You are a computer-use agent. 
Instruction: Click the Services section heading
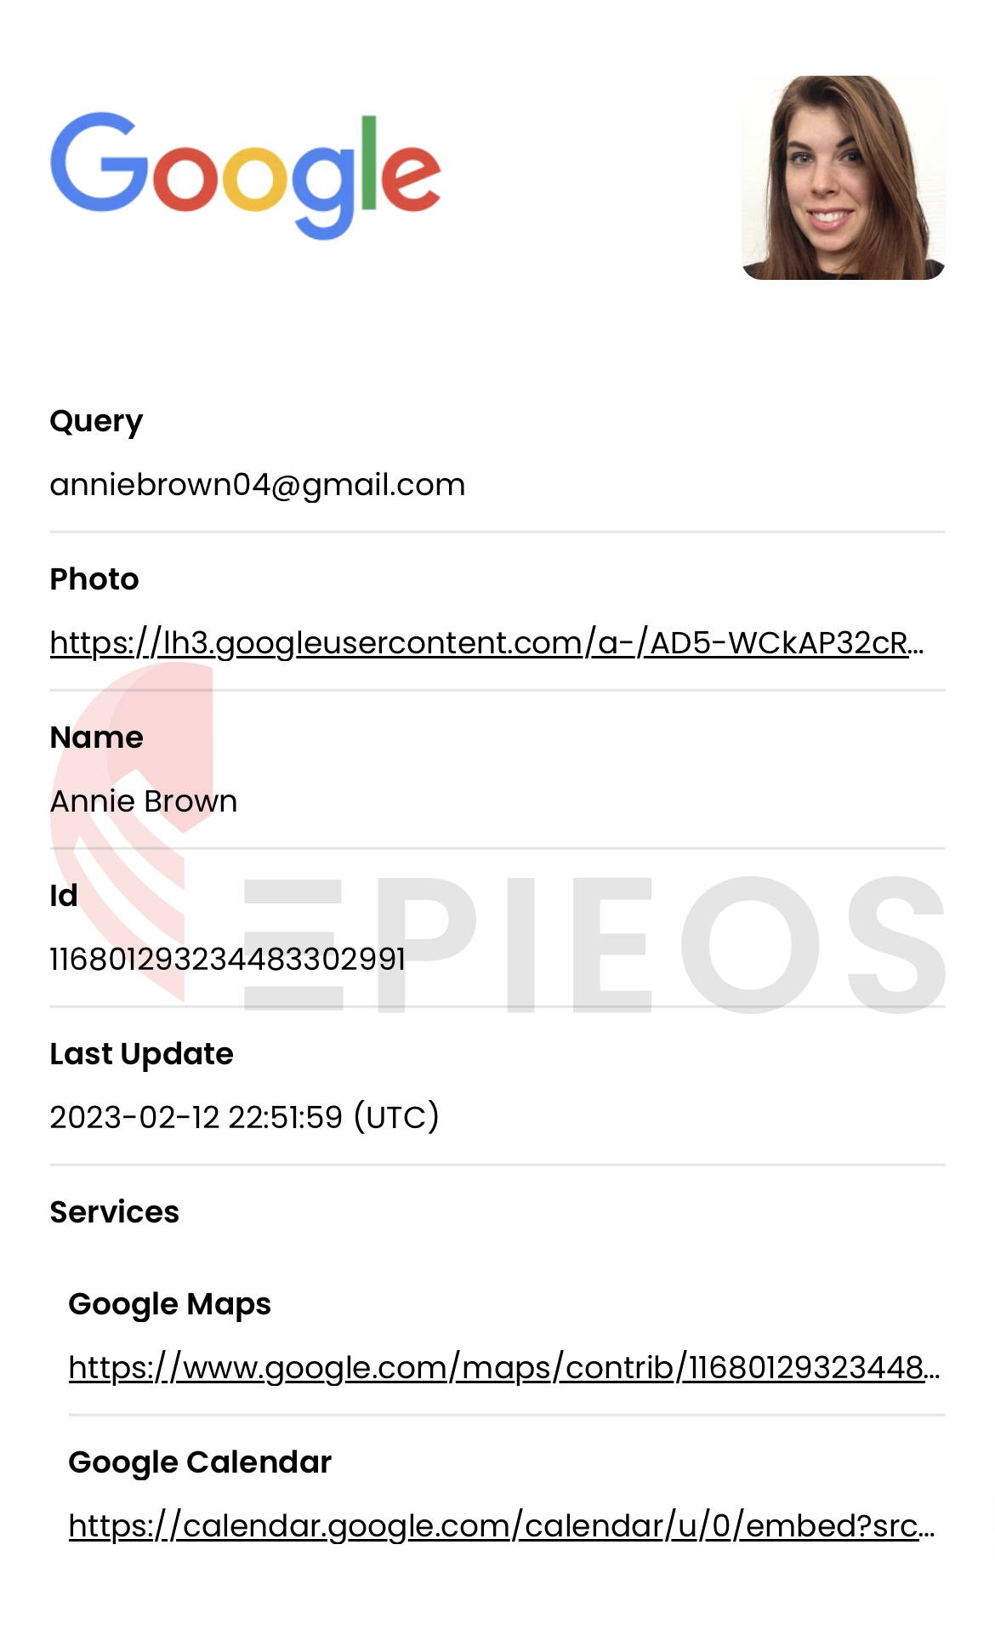[115, 1211]
